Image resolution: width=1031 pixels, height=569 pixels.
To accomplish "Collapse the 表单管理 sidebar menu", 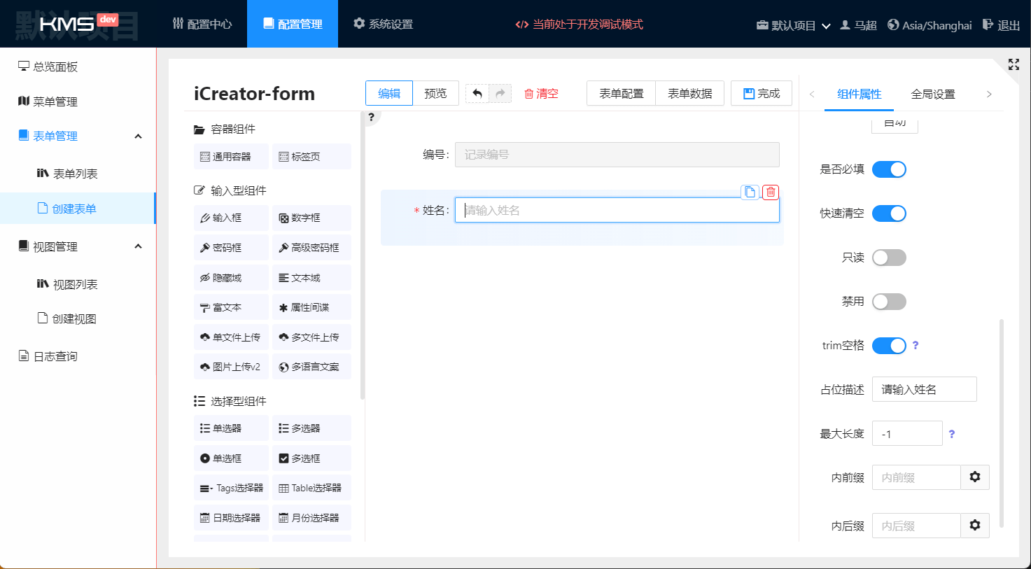I will coord(138,136).
